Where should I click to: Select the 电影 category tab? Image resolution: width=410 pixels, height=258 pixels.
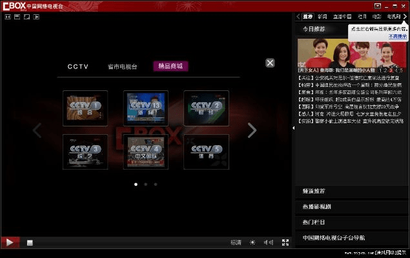click(377, 17)
